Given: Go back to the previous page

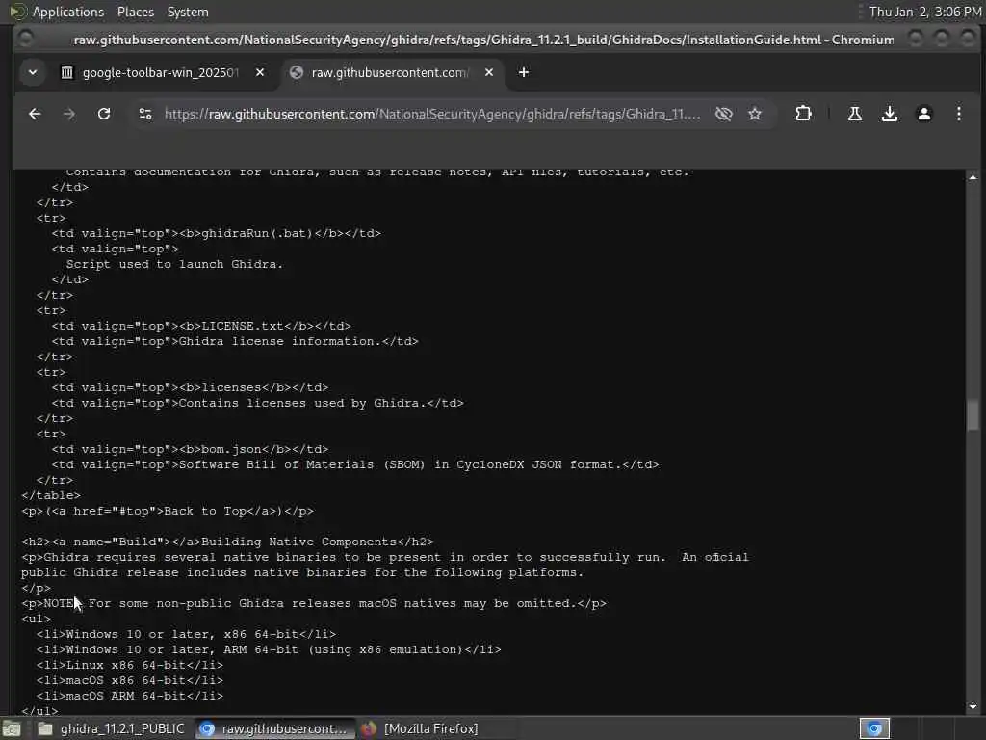Looking at the screenshot, I should (35, 114).
